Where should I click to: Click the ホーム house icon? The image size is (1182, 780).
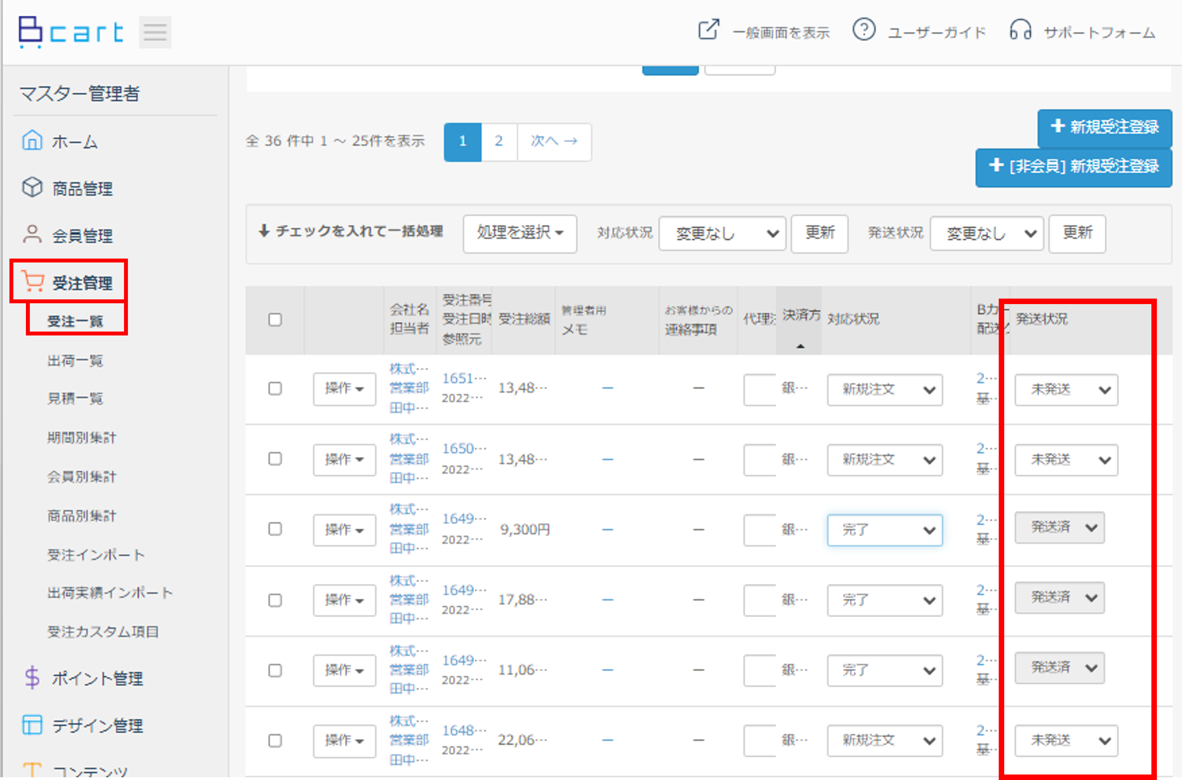tap(32, 140)
